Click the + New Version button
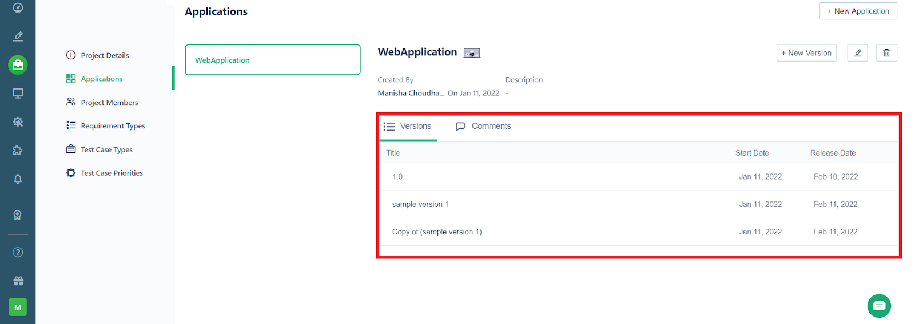 (806, 53)
